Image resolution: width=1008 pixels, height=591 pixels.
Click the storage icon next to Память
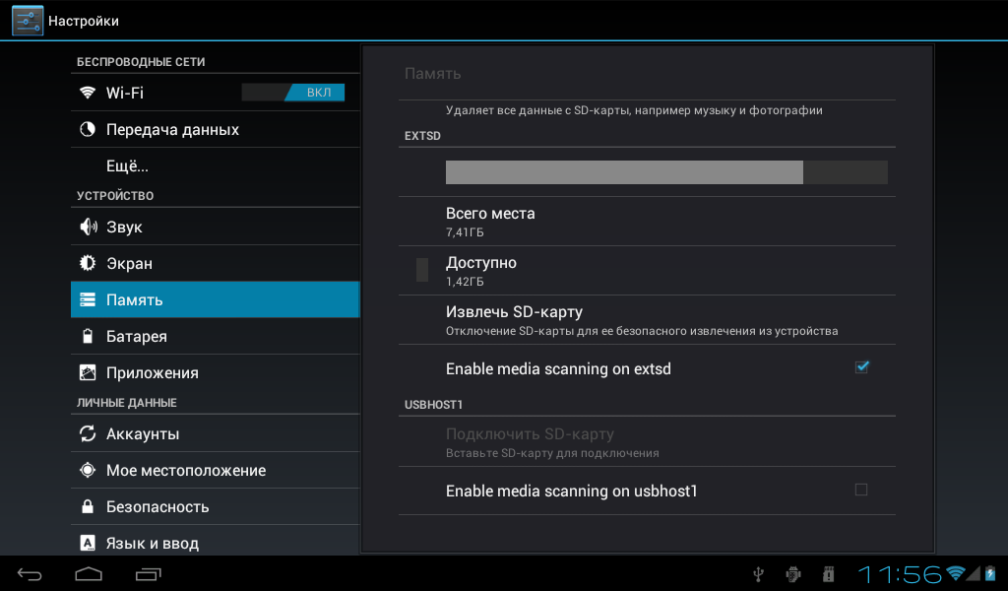click(x=88, y=299)
